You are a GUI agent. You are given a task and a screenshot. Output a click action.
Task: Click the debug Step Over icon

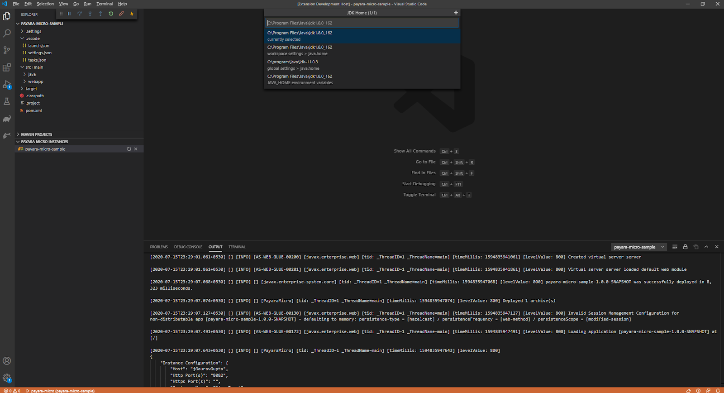tap(80, 14)
